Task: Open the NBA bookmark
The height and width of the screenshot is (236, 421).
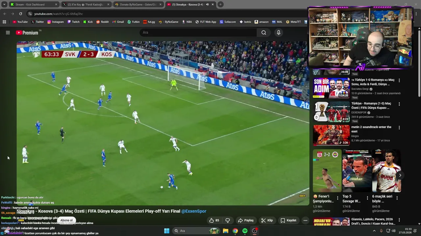Action: [186, 22]
